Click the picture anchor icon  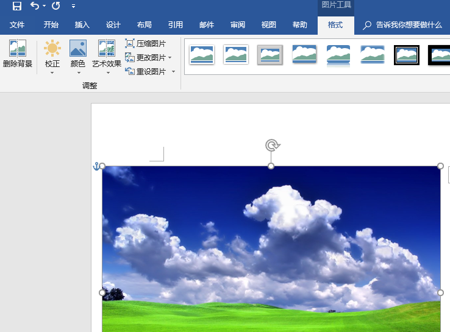click(96, 166)
